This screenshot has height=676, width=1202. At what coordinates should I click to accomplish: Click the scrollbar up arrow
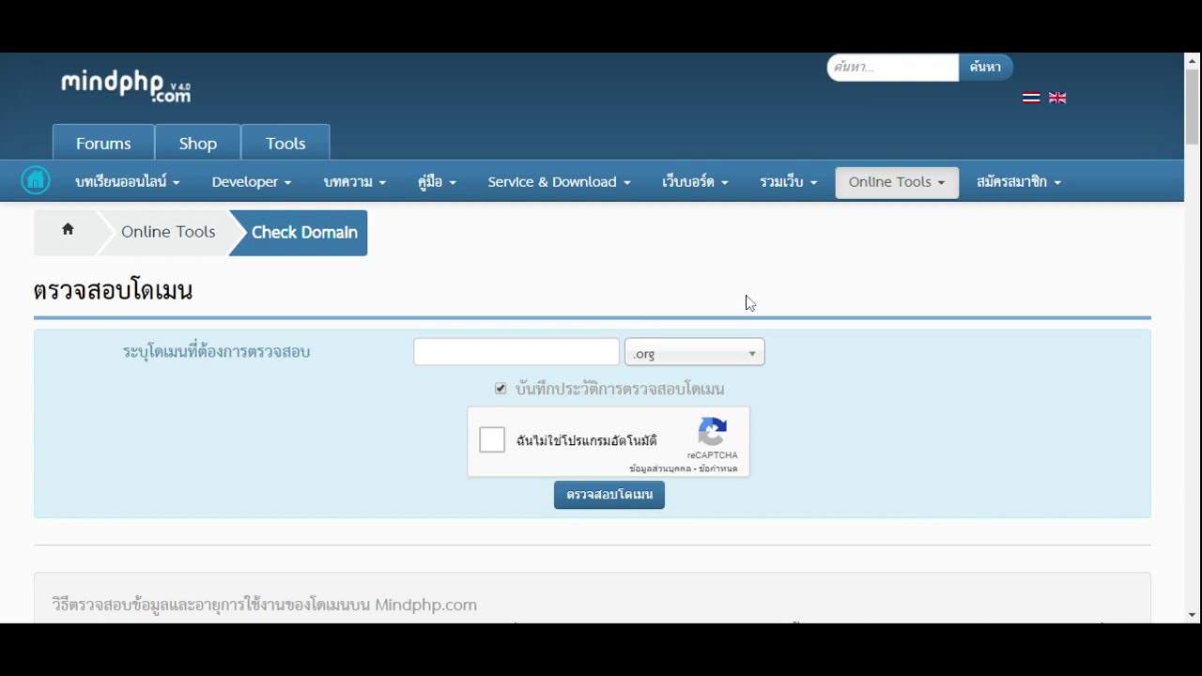tap(1193, 60)
